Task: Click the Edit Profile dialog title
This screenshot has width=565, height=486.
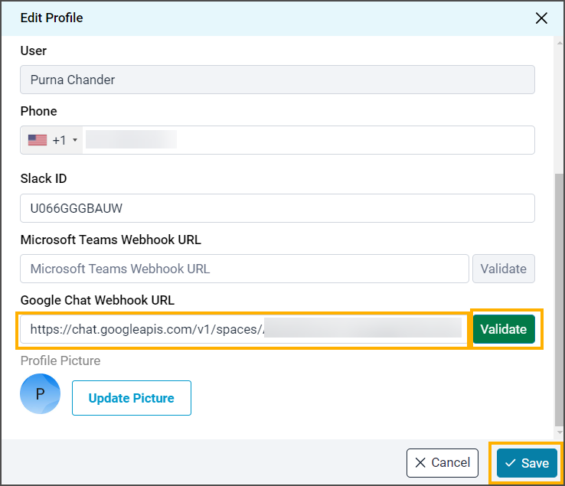Action: pos(51,18)
